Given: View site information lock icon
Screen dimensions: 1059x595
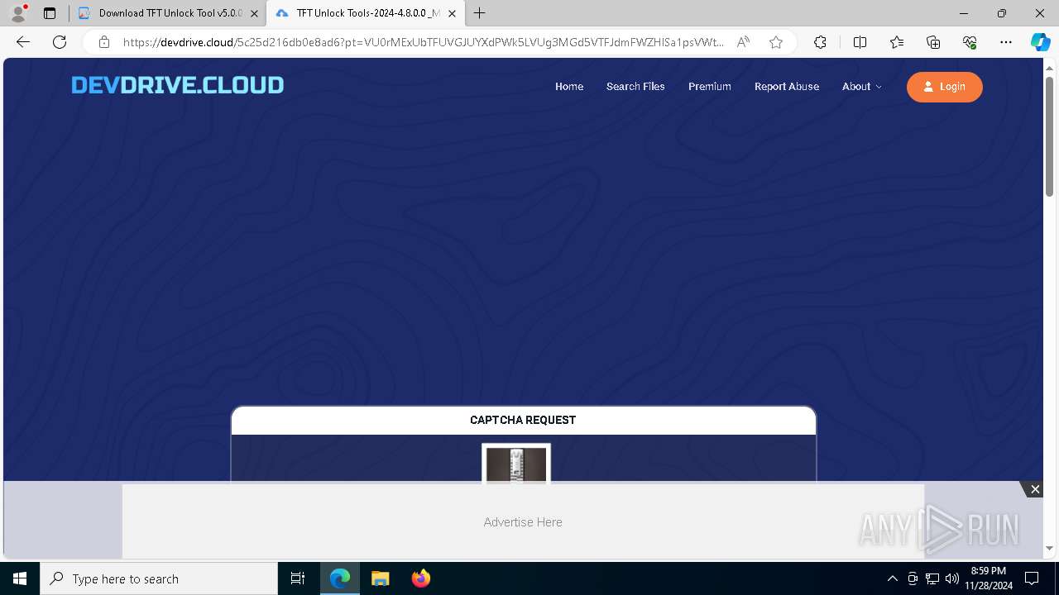Looking at the screenshot, I should point(104,42).
